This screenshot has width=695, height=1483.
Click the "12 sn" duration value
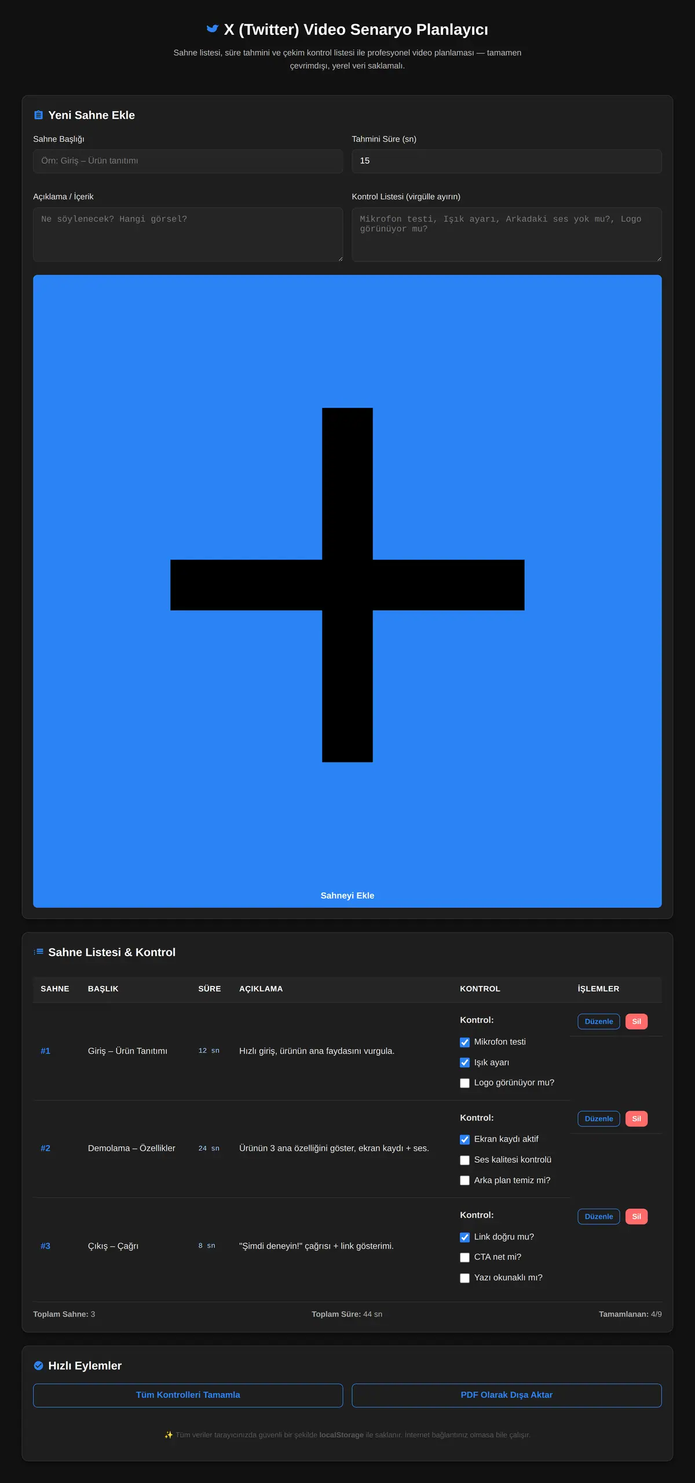209,1051
